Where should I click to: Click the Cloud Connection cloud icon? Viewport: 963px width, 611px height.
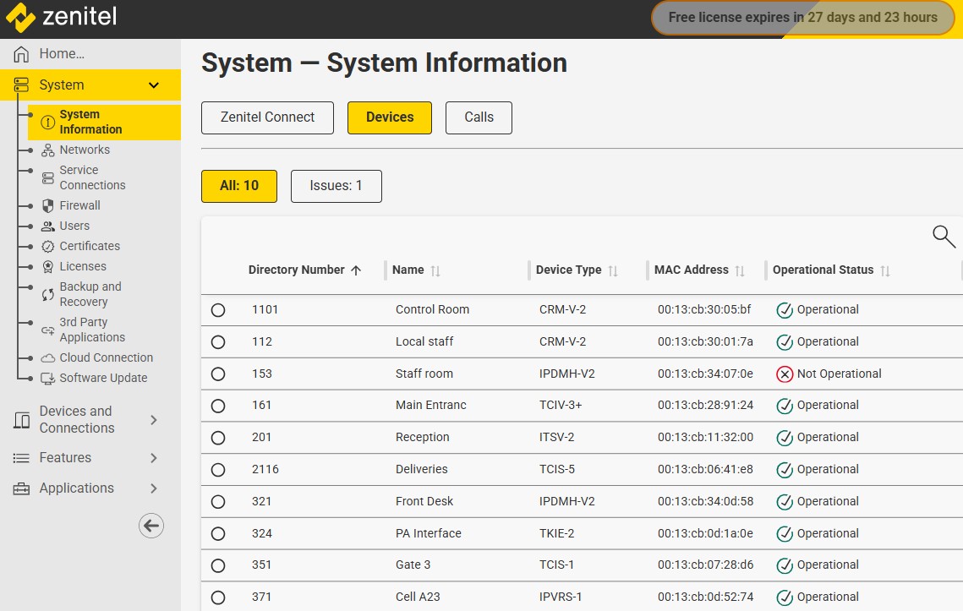click(48, 357)
